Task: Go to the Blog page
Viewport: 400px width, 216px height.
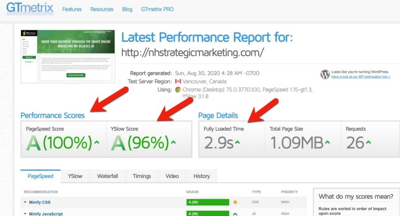Action: point(127,9)
